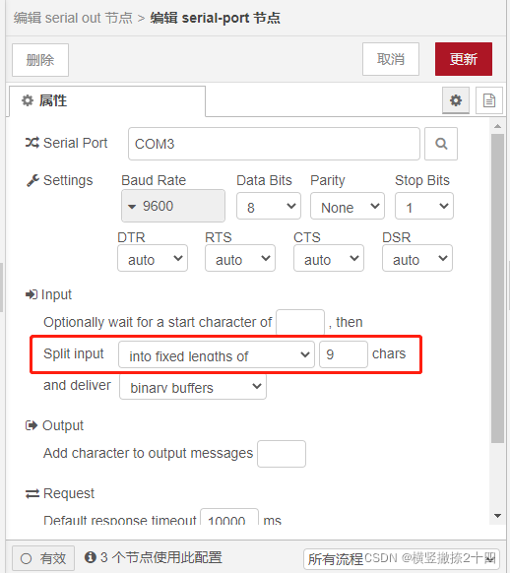Click the info icon beside the node usage count

91,557
